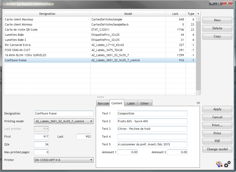Click the Last value "648"
236x172 pixels.
coord(182,19)
